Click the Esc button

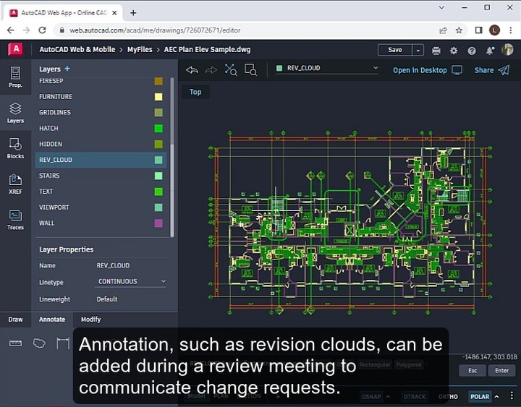[x=472, y=370]
